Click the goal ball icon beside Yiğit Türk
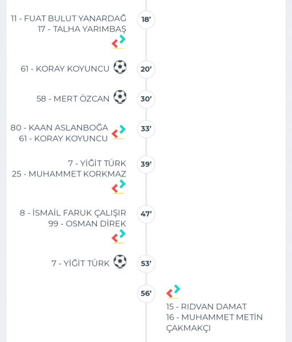 pyautogui.click(x=120, y=262)
